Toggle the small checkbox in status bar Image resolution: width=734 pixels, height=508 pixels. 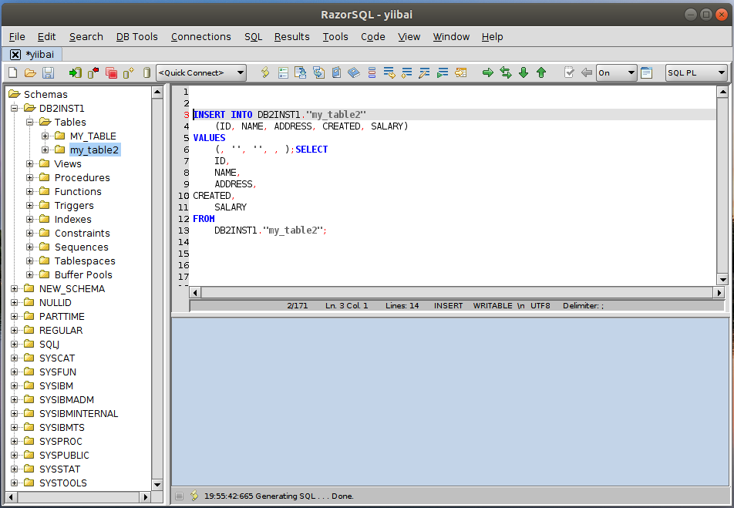pyautogui.click(x=179, y=496)
